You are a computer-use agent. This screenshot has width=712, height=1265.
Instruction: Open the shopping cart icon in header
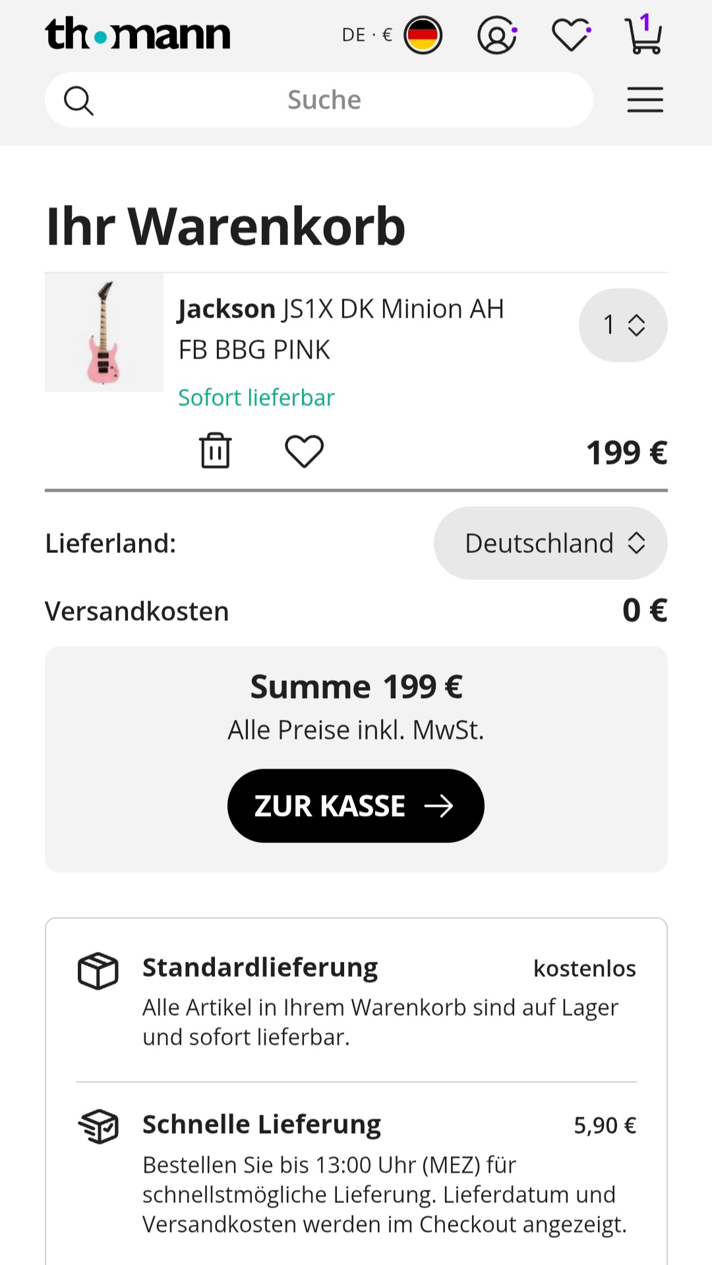(x=643, y=36)
